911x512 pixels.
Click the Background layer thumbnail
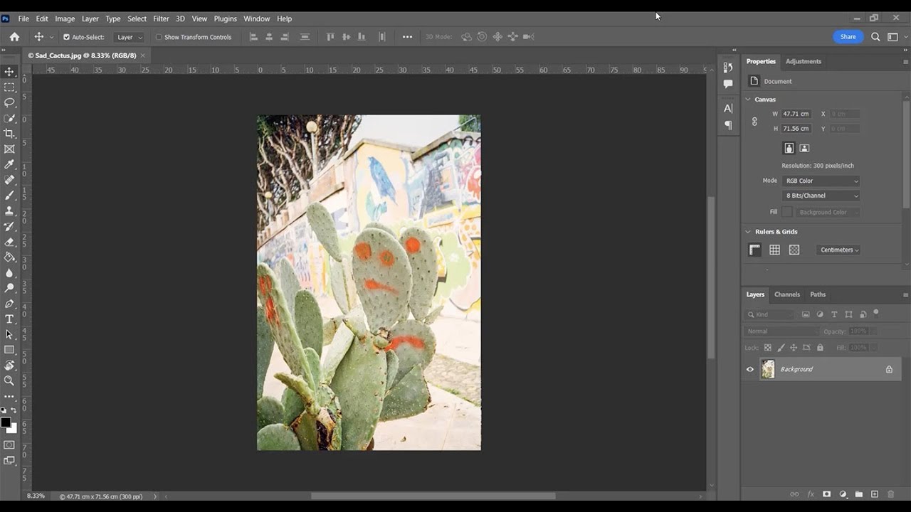click(x=767, y=369)
